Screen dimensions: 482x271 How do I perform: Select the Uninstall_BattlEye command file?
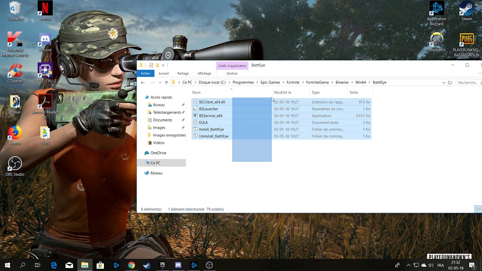[214, 136]
